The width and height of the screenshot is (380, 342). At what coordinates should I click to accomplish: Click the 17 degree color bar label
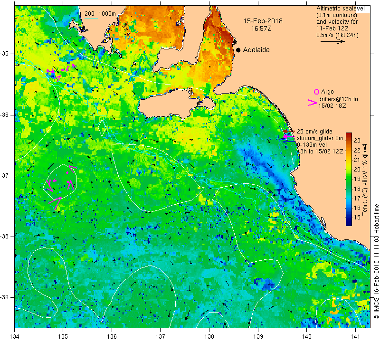357,198
